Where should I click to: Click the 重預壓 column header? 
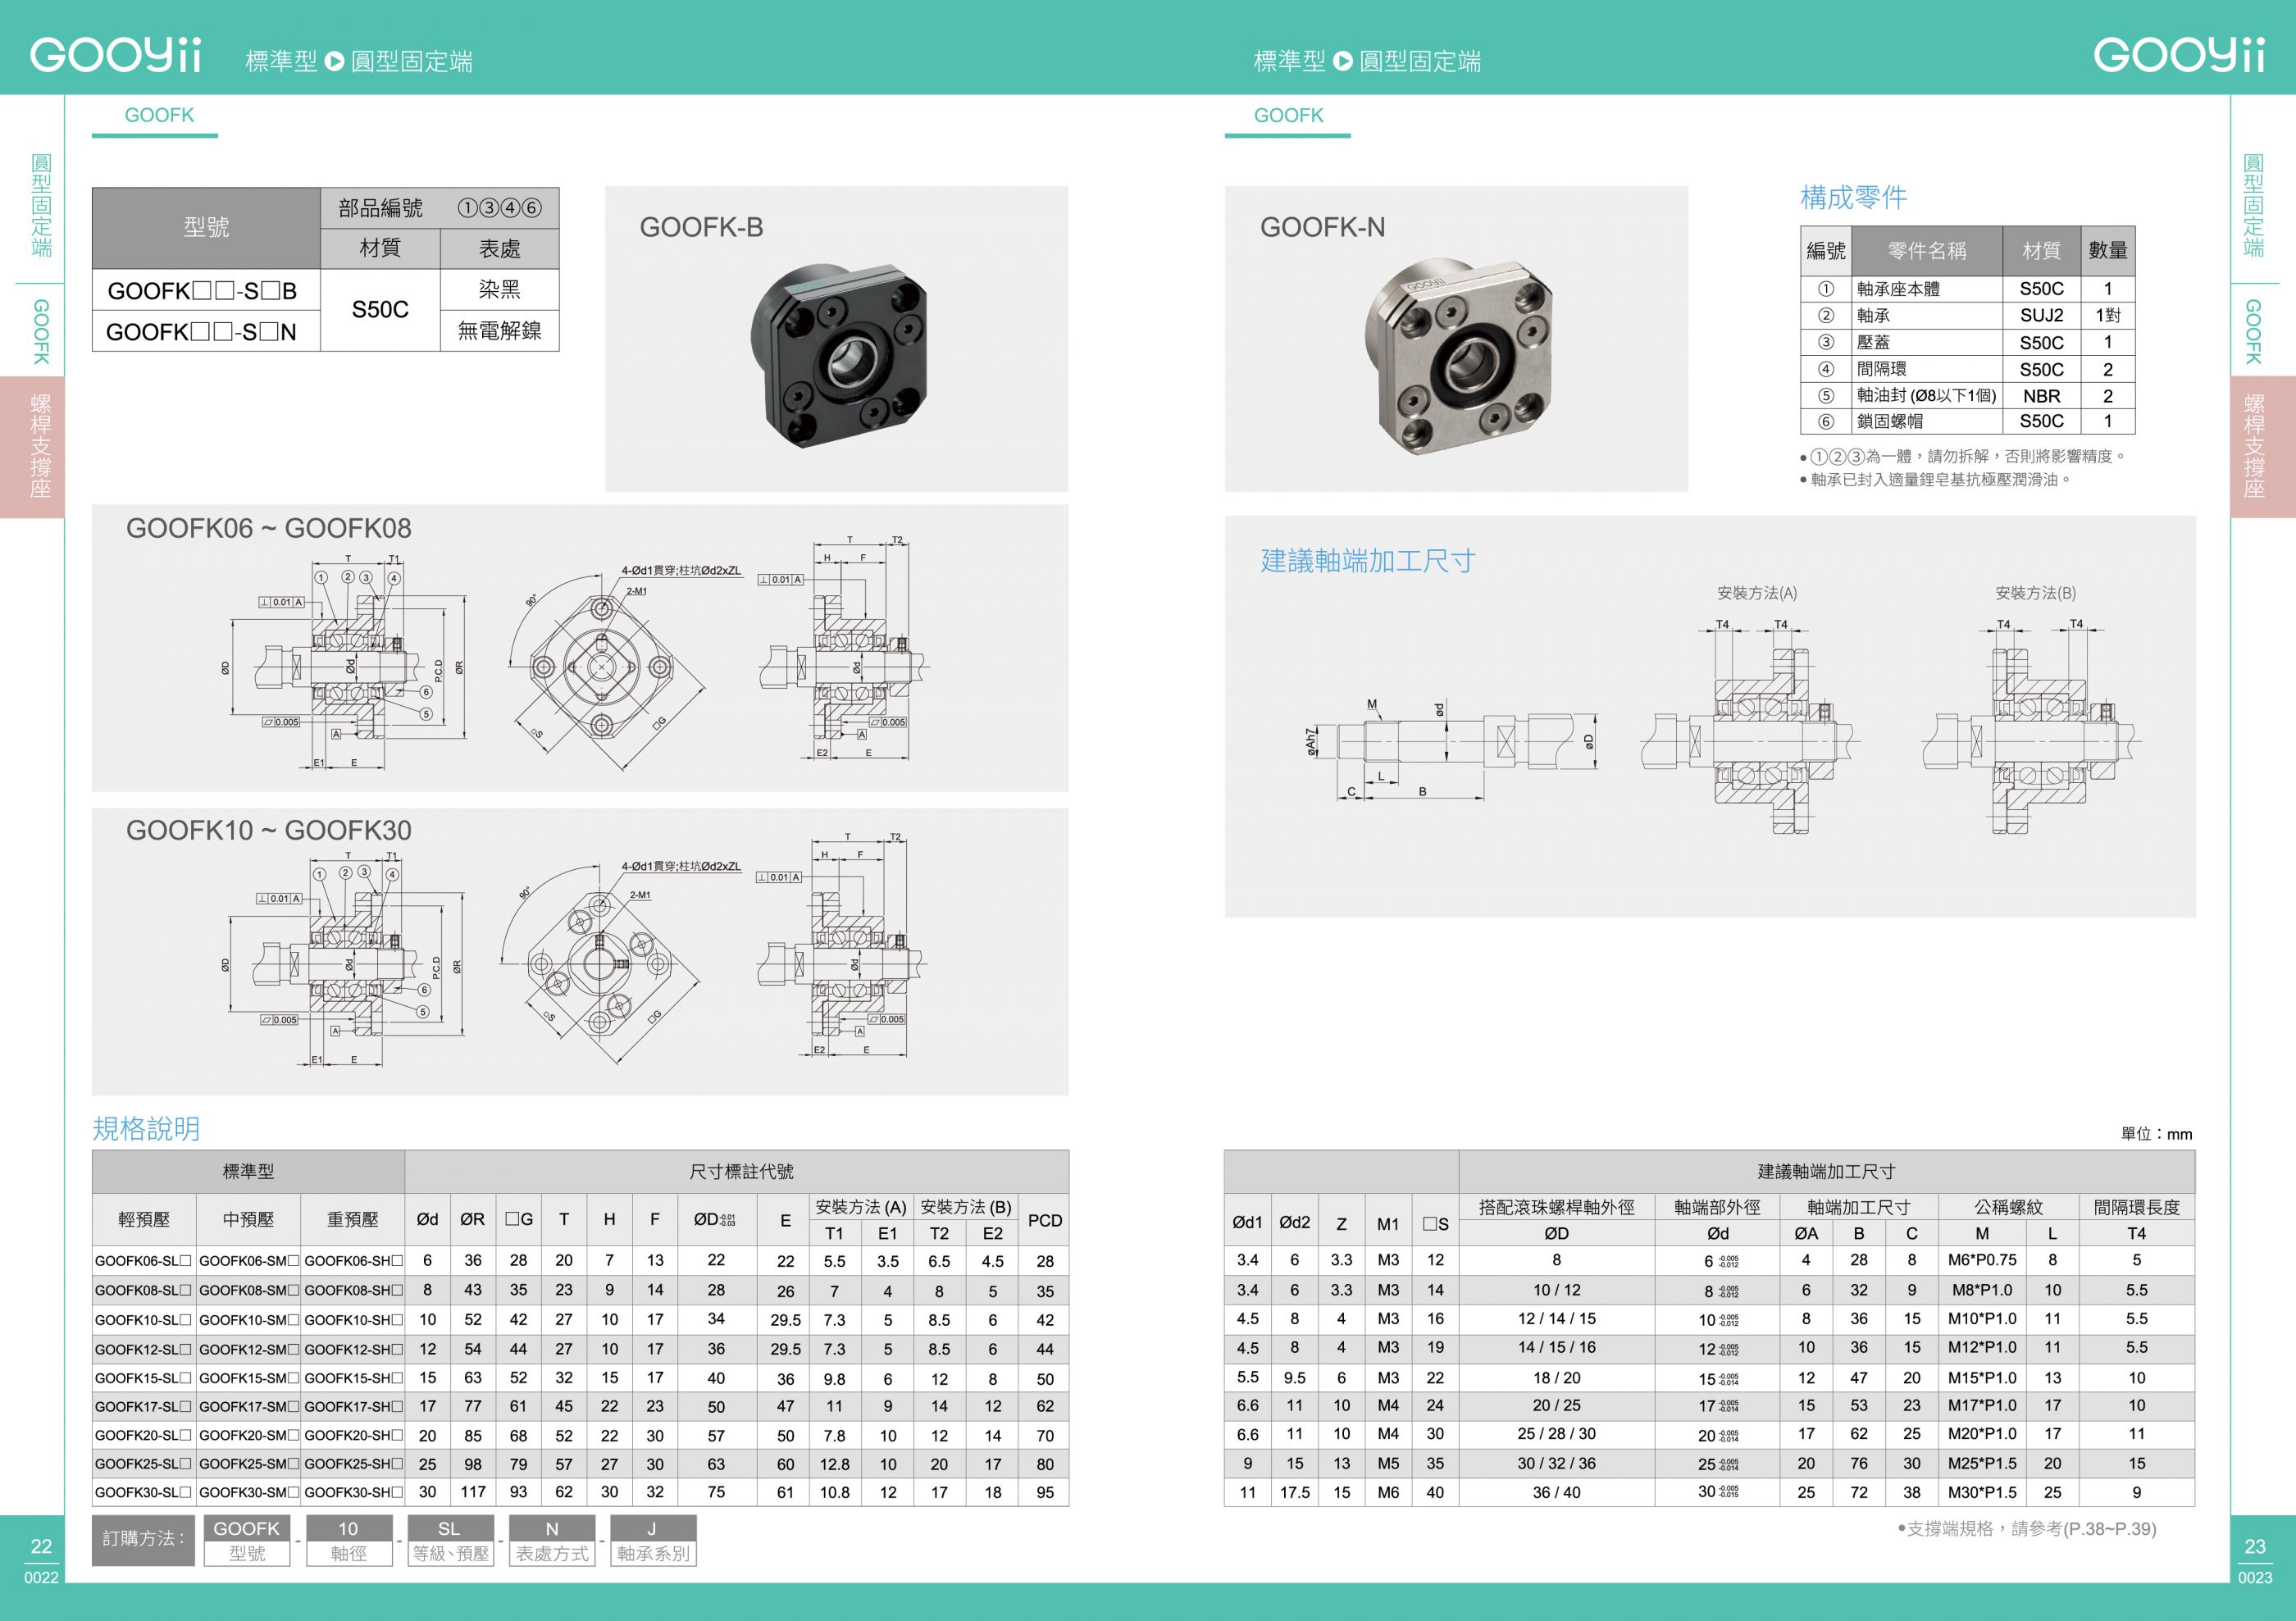(x=353, y=1220)
